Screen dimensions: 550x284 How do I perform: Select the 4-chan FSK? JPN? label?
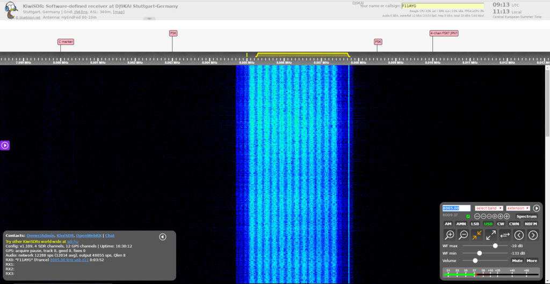pyautogui.click(x=444, y=33)
